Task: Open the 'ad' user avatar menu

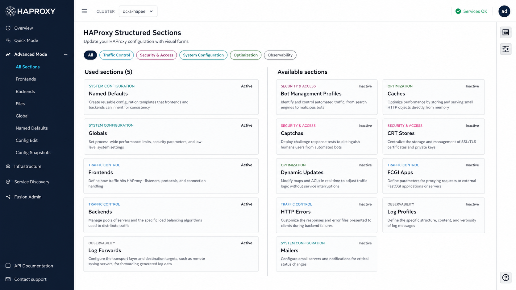Action: tap(504, 11)
